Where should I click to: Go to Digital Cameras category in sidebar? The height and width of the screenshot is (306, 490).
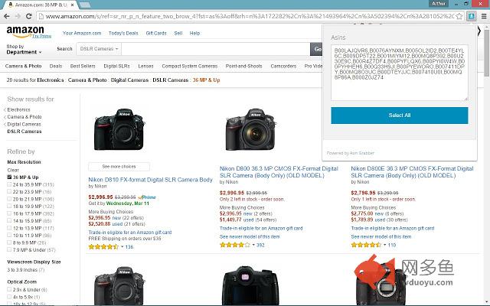(x=24, y=124)
